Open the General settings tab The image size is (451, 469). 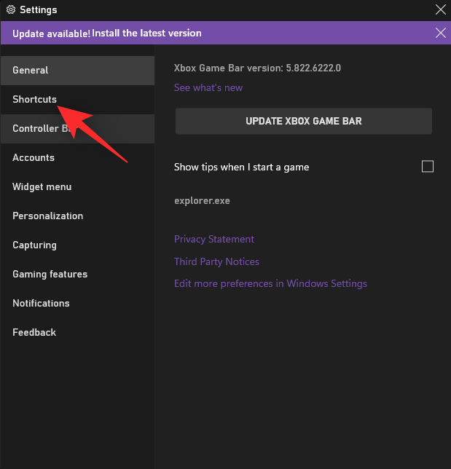(x=77, y=71)
